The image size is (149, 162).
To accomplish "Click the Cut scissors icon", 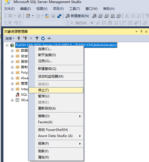I will click(x=127, y=16).
